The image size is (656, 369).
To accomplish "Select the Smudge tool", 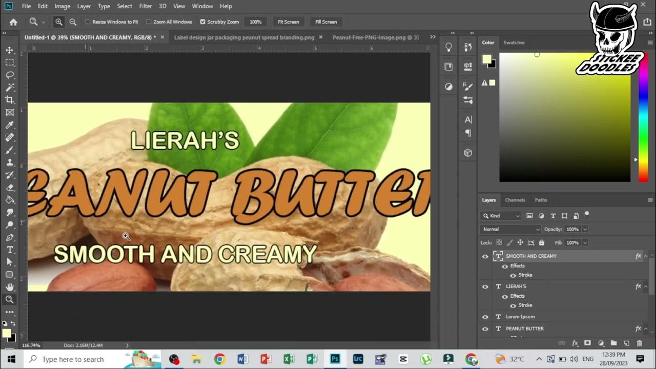I will tap(10, 212).
